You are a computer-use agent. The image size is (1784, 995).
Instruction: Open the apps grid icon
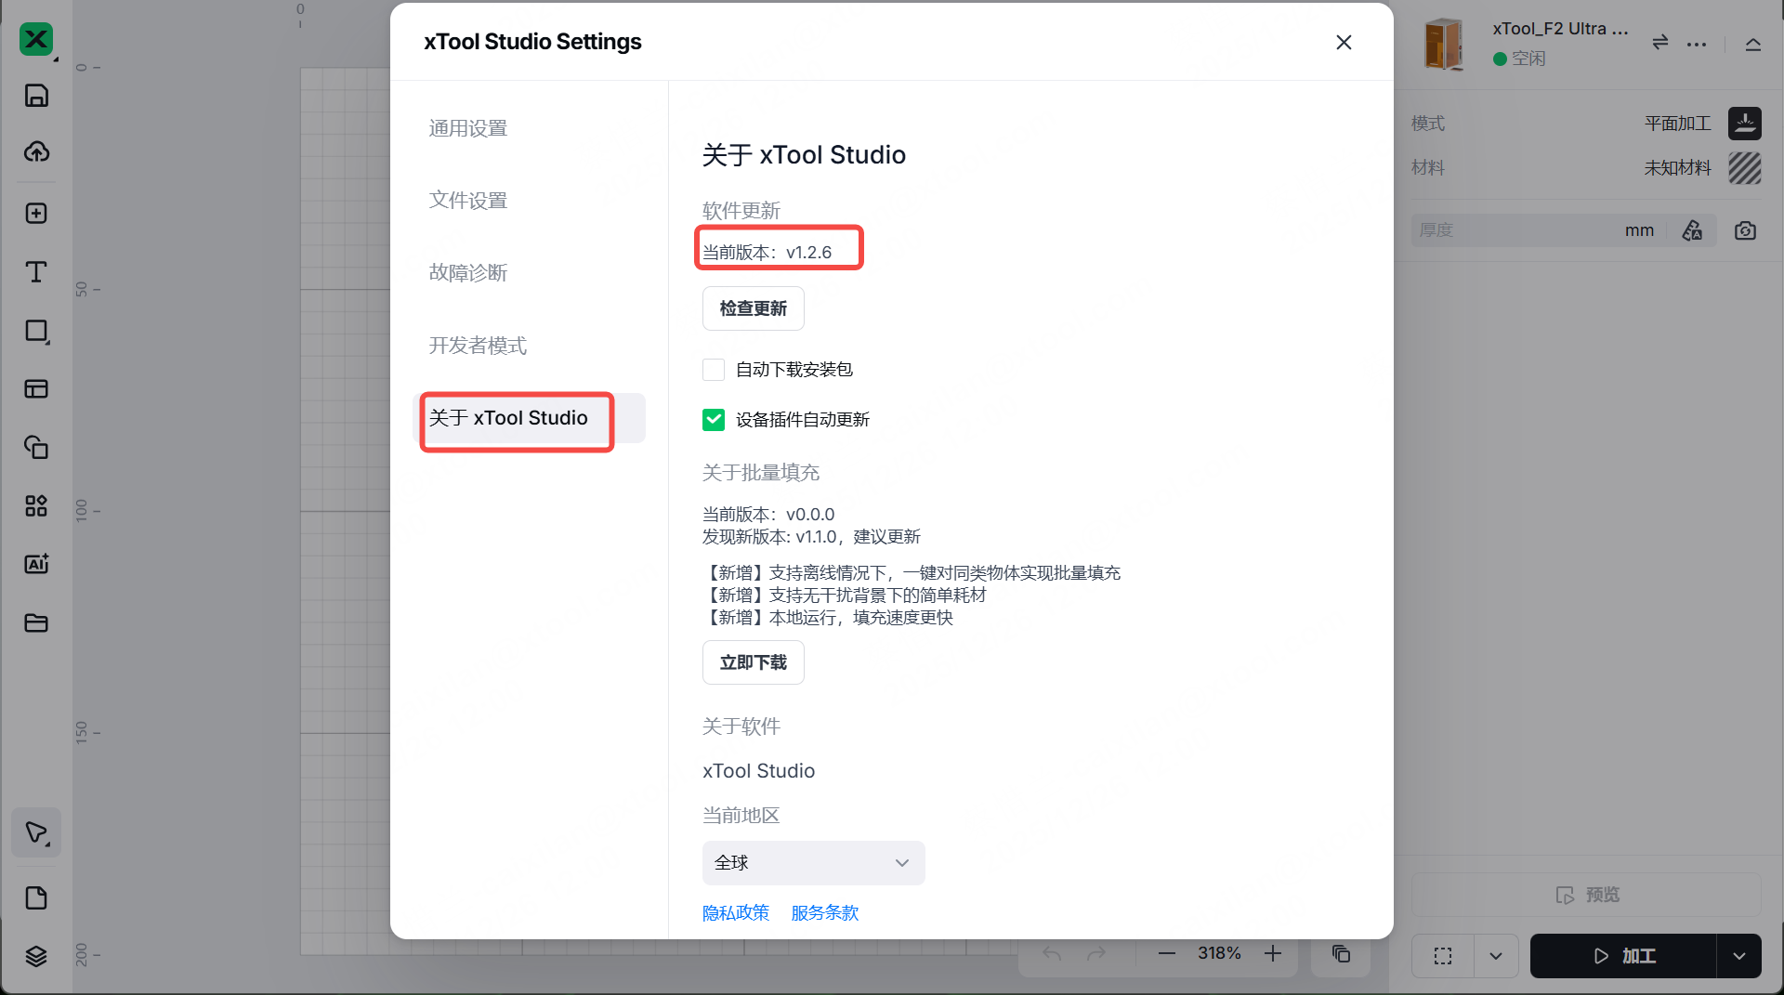[36, 506]
